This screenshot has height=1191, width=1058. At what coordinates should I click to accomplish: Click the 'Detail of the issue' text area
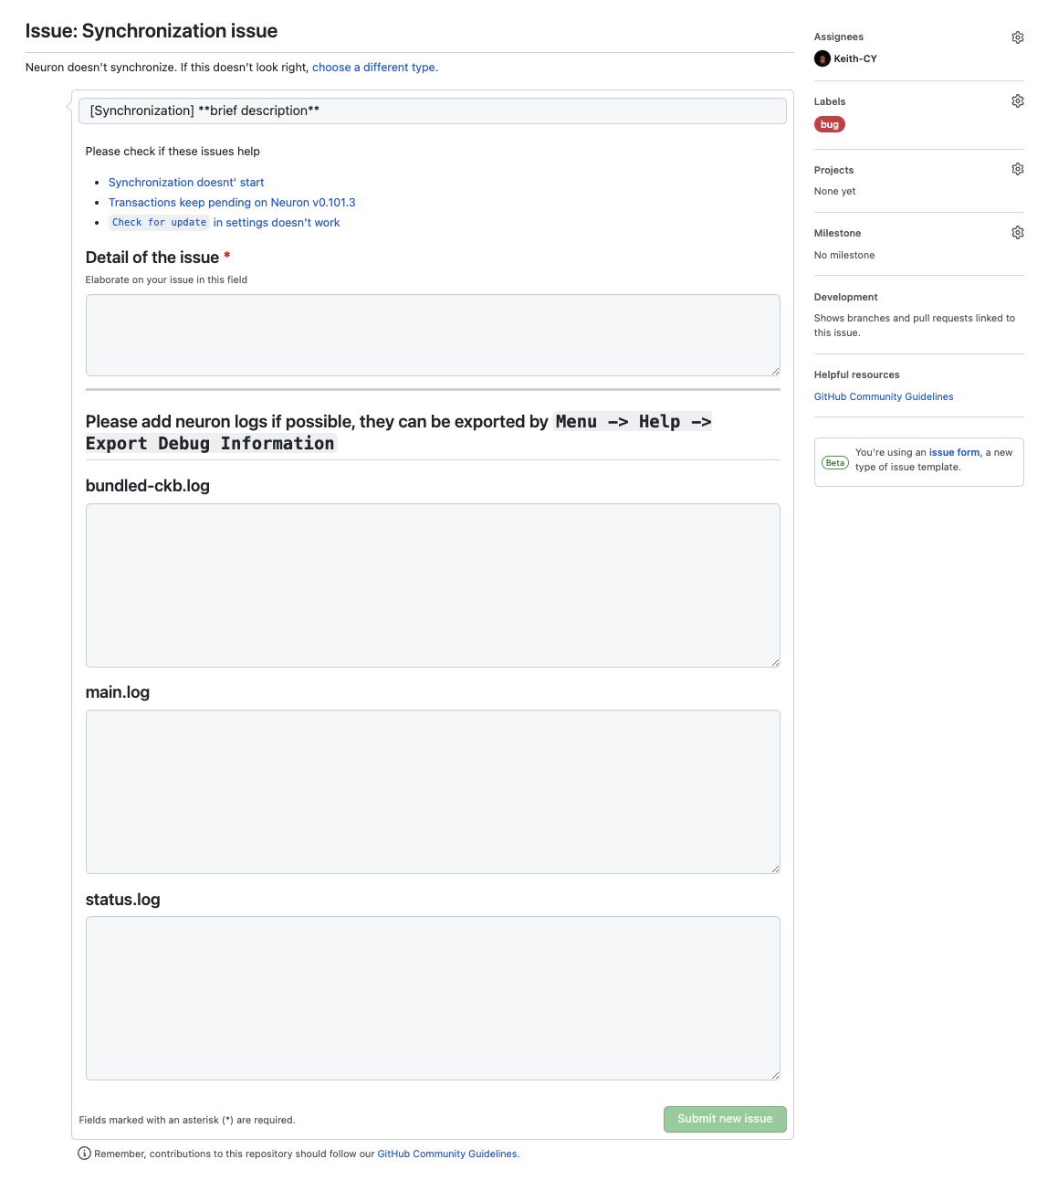433,335
